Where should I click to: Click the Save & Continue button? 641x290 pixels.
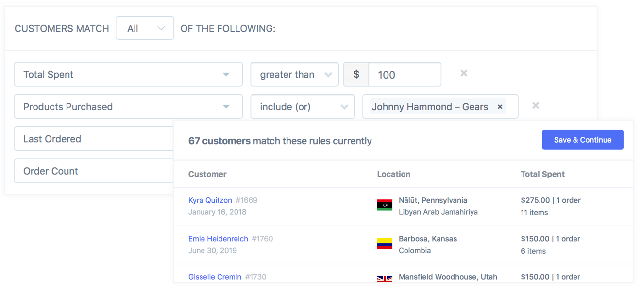tap(582, 140)
